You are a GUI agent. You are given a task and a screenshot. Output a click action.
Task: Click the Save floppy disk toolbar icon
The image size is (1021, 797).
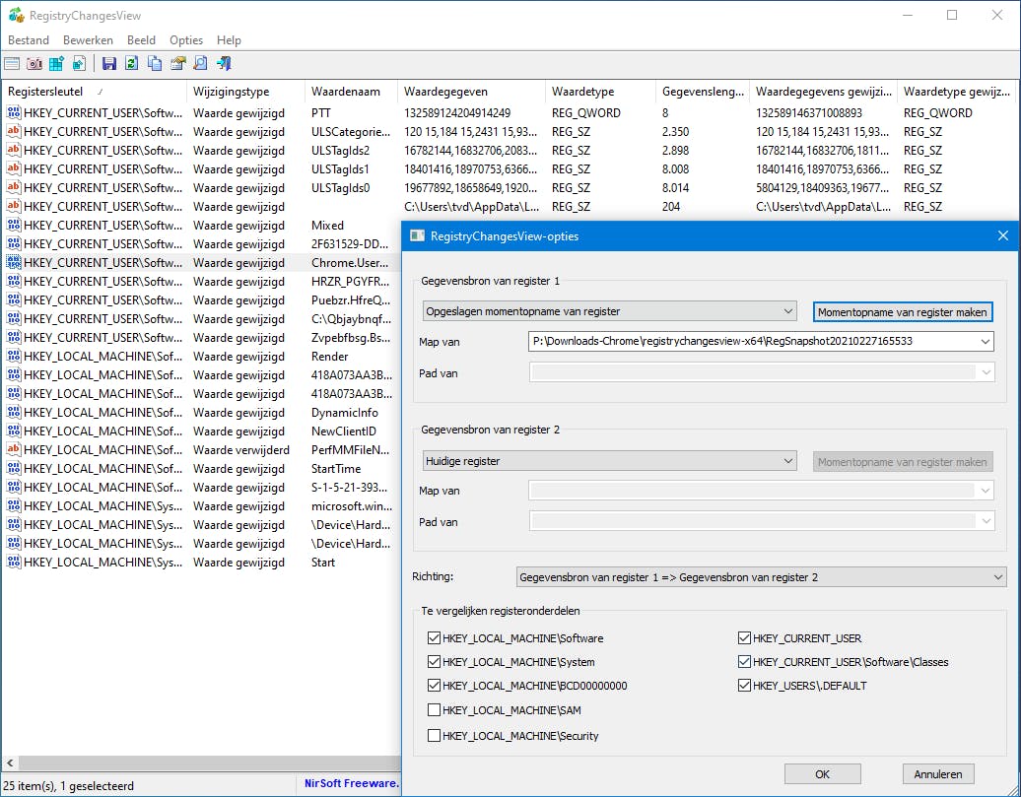click(x=109, y=64)
